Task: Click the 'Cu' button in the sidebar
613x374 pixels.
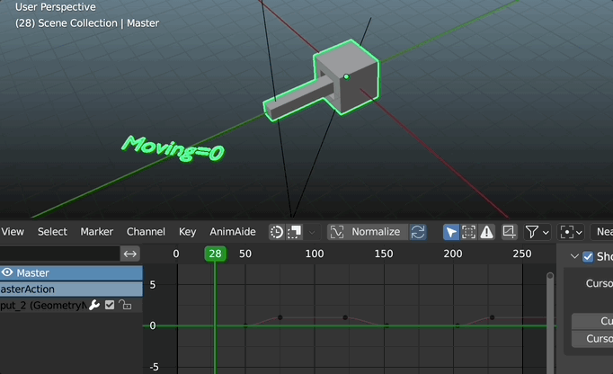Action: pos(592,321)
